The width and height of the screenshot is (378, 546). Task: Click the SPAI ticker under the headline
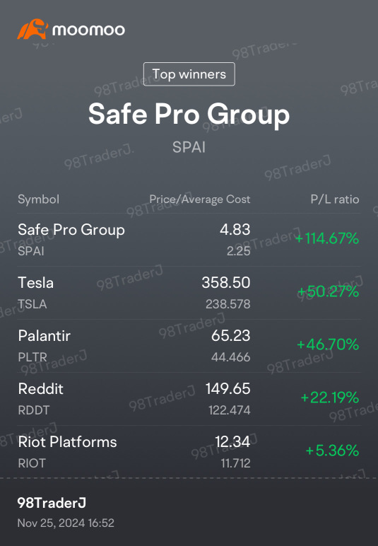[189, 147]
